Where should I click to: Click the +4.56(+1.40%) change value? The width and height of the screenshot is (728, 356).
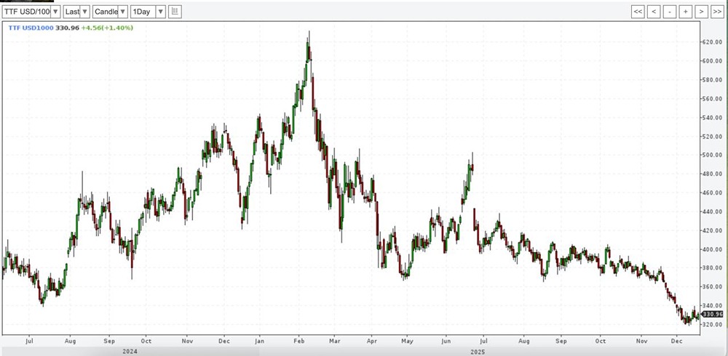[x=107, y=28]
